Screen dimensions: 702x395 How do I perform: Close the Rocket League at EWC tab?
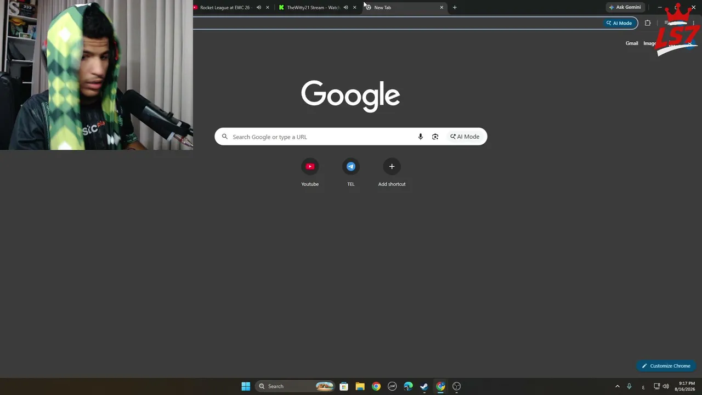(268, 7)
